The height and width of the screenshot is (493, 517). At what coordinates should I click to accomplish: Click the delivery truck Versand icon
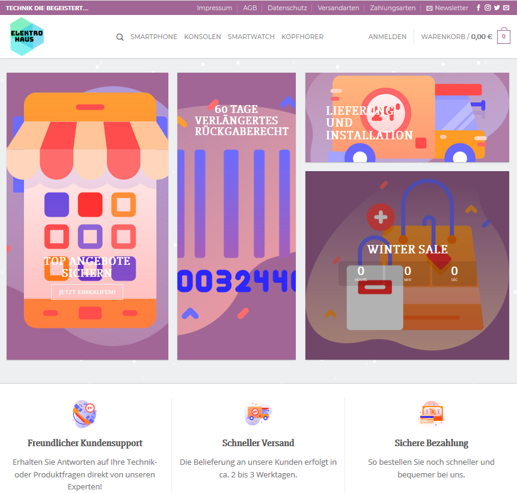258,414
